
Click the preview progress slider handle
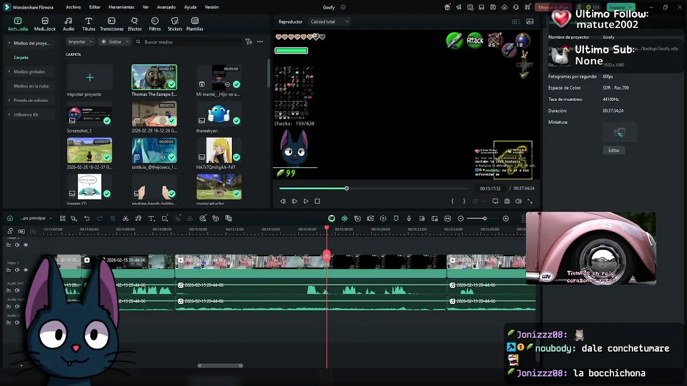[x=347, y=188]
